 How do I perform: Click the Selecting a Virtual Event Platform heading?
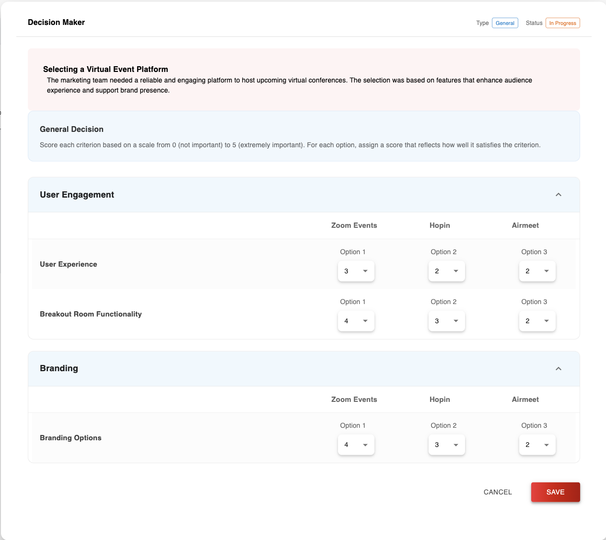coord(106,69)
